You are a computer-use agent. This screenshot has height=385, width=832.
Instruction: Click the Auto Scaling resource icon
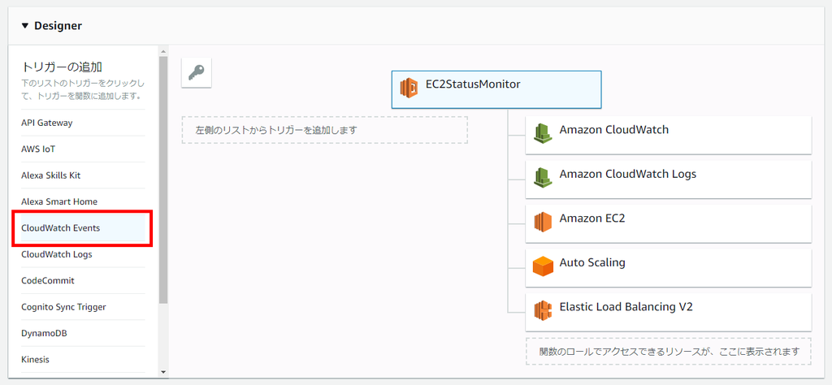coord(542,266)
